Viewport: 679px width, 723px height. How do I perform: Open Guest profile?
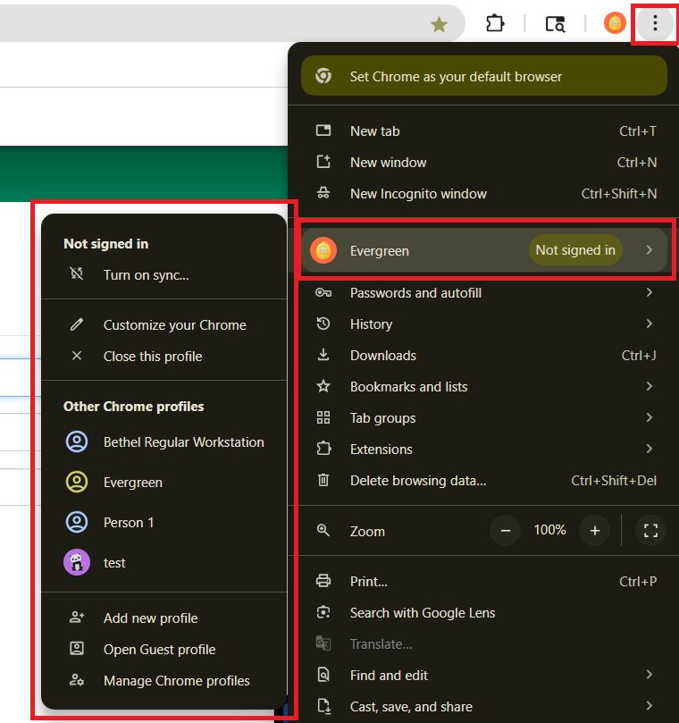[164, 650]
